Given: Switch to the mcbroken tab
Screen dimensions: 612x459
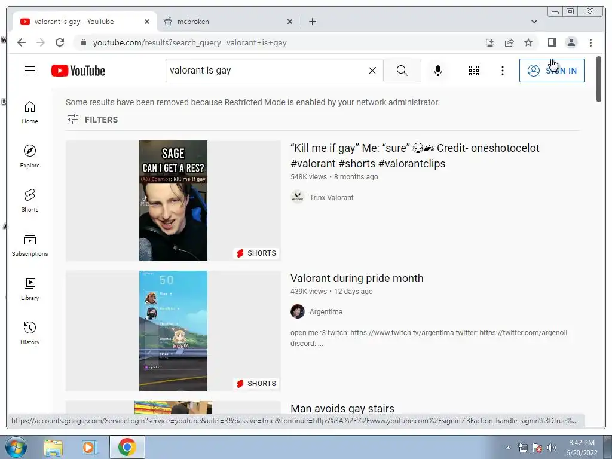Looking at the screenshot, I should [x=228, y=22].
